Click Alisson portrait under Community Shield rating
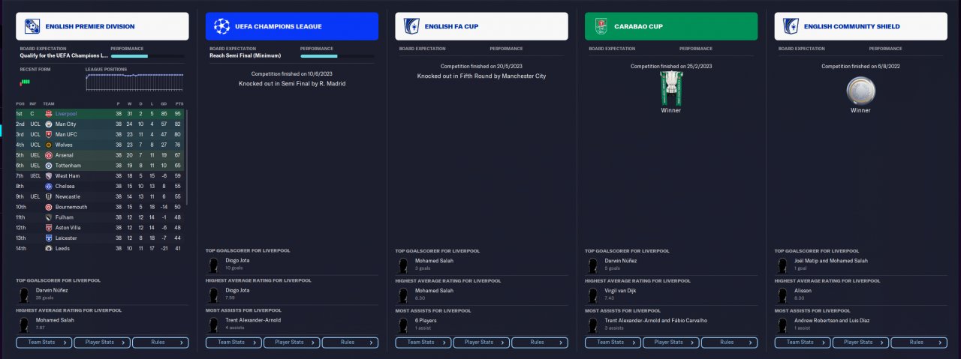 click(x=782, y=294)
